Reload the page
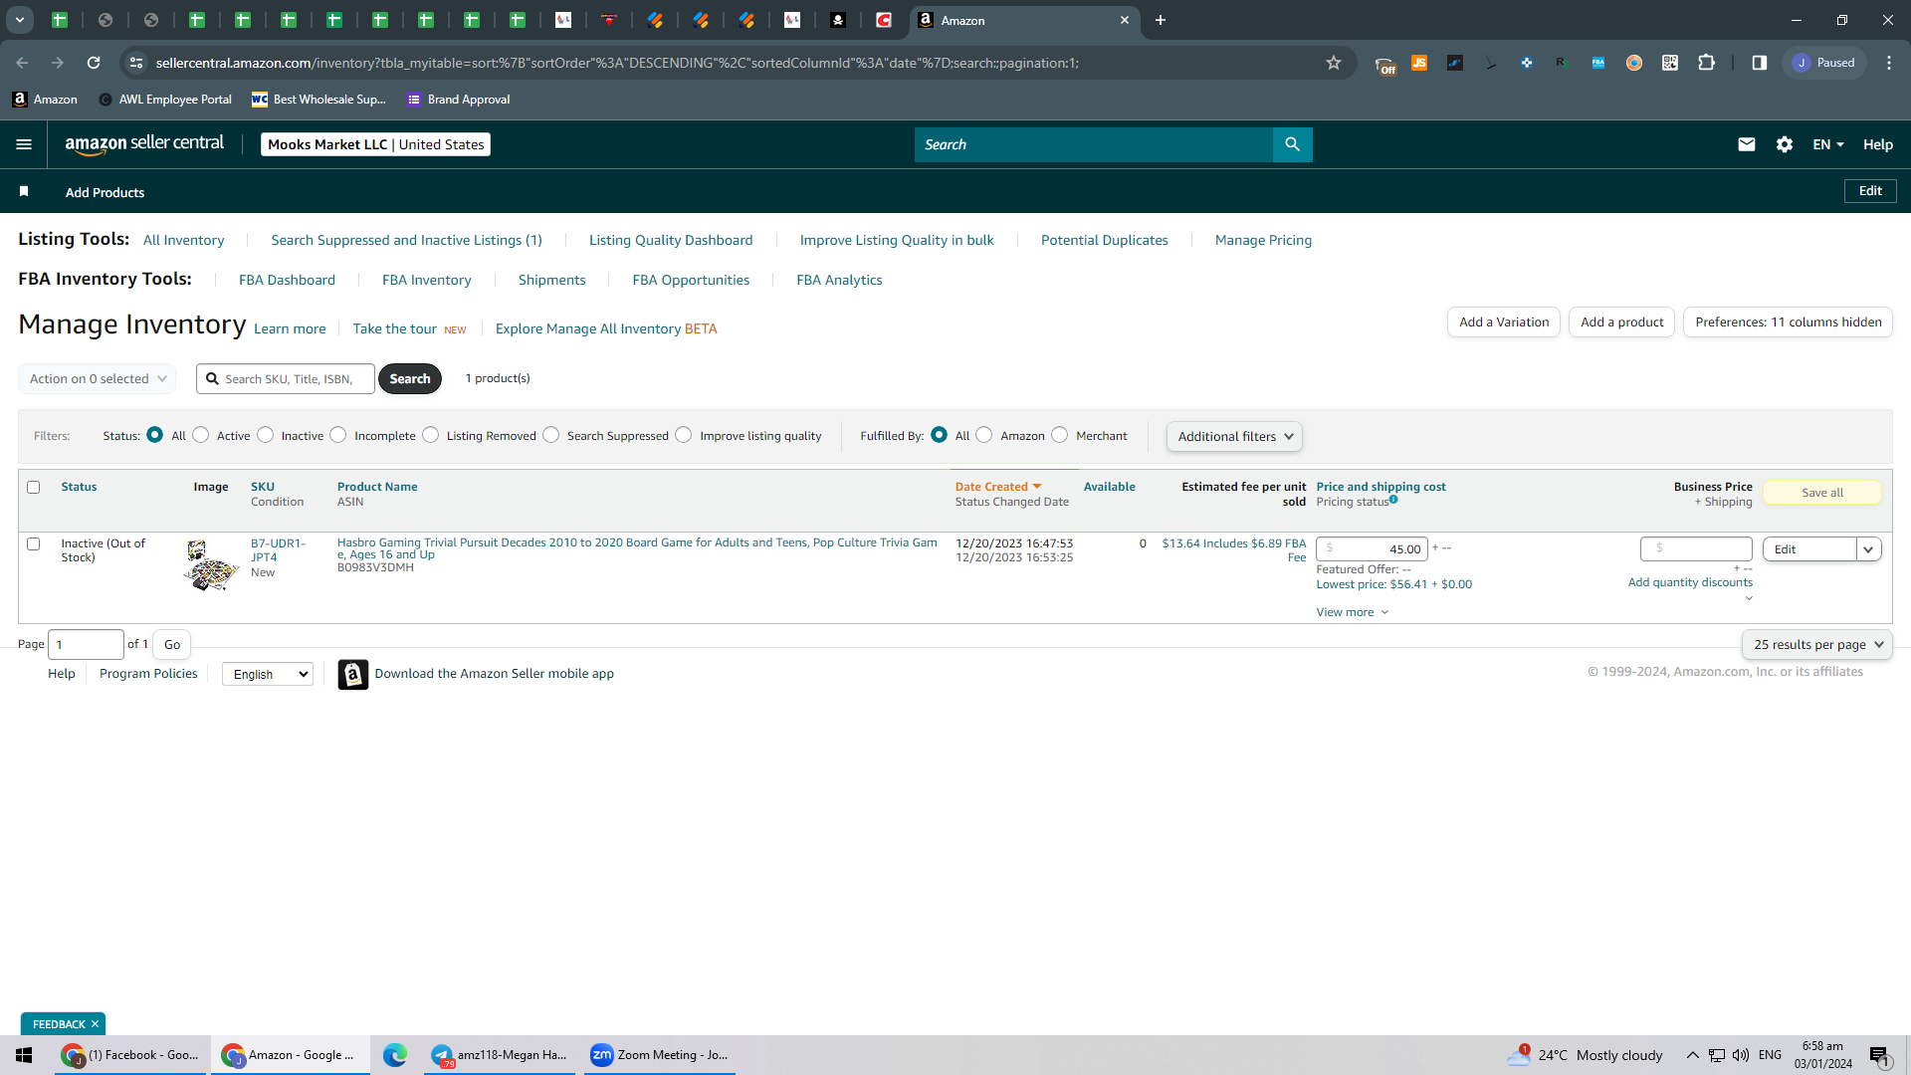Screen dimensions: 1911x1075 [94, 63]
